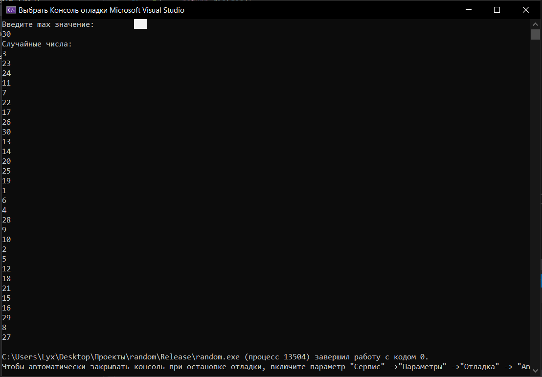This screenshot has height=377, width=542.
Task: Maximize the debug console window
Action: tap(497, 10)
